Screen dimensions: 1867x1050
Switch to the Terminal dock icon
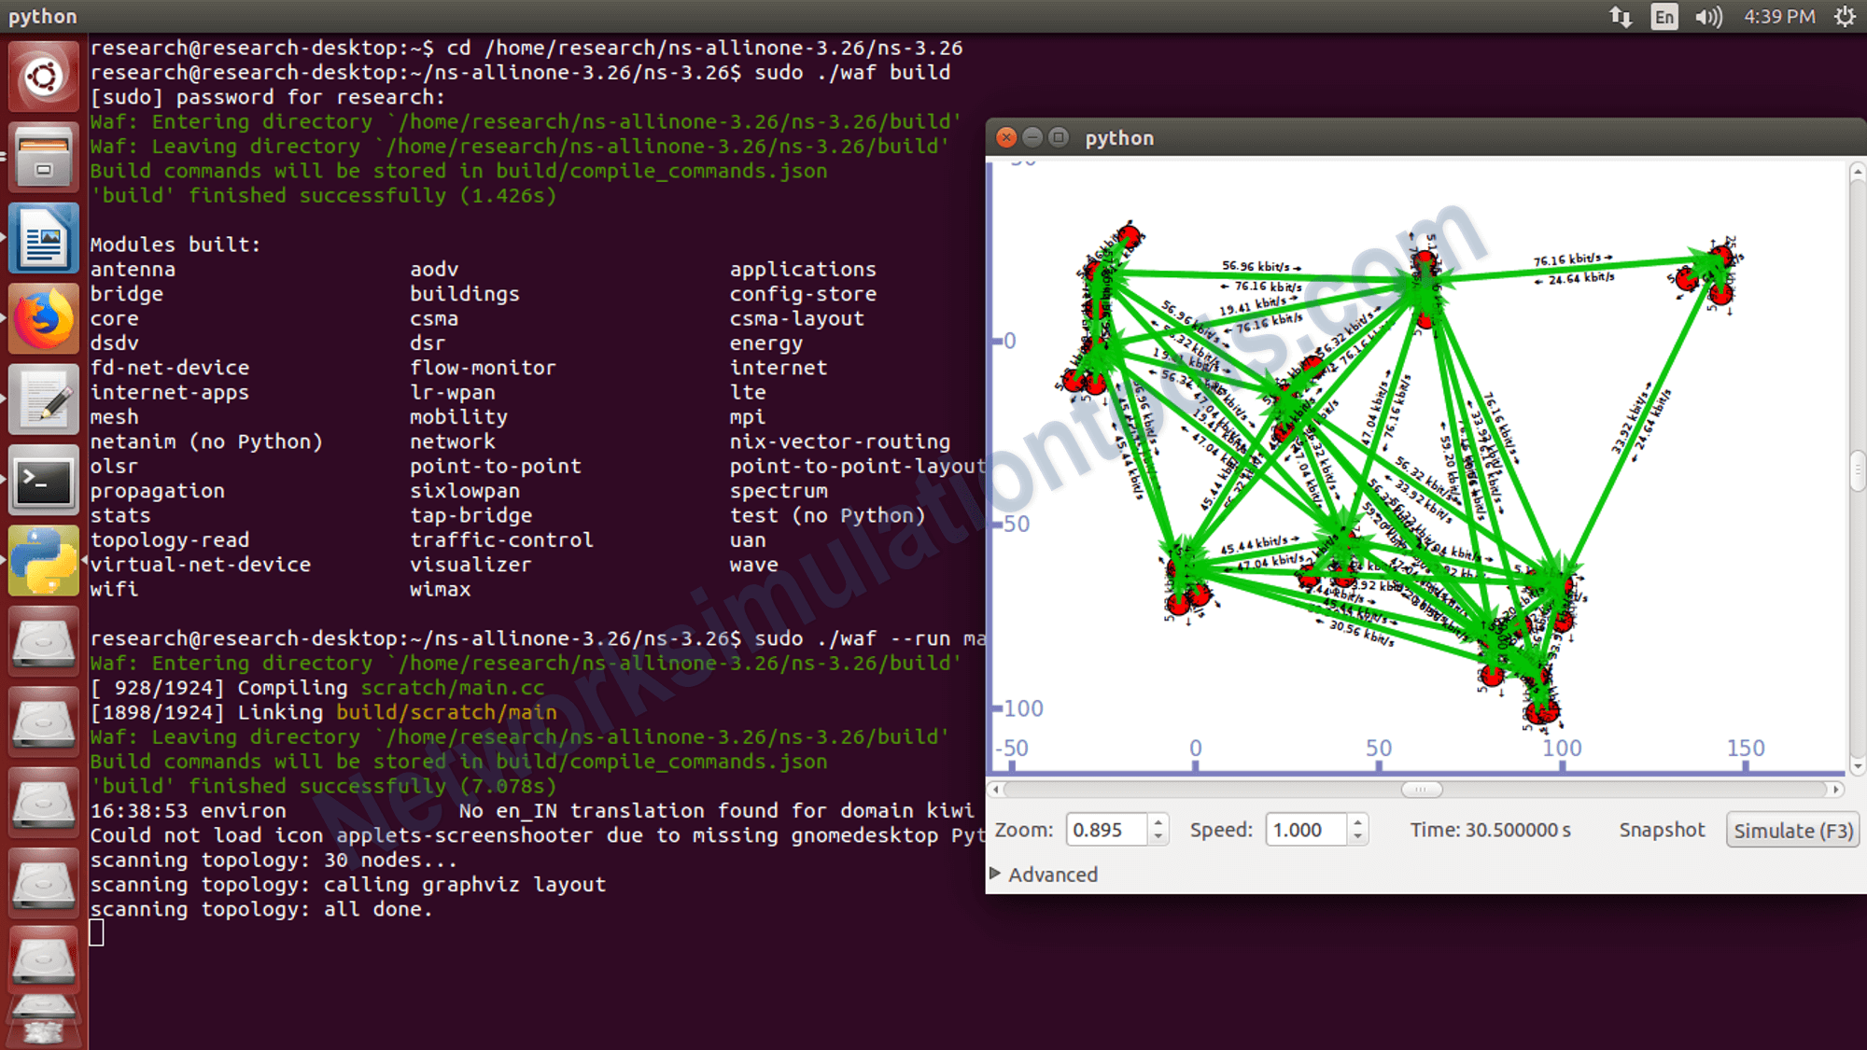point(43,481)
